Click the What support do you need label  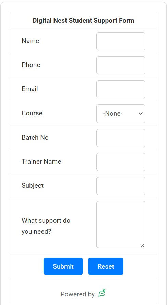[x=46, y=226]
